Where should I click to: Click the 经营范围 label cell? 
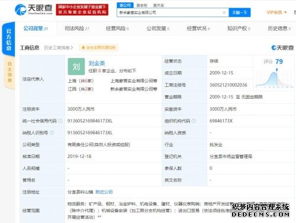43,211
